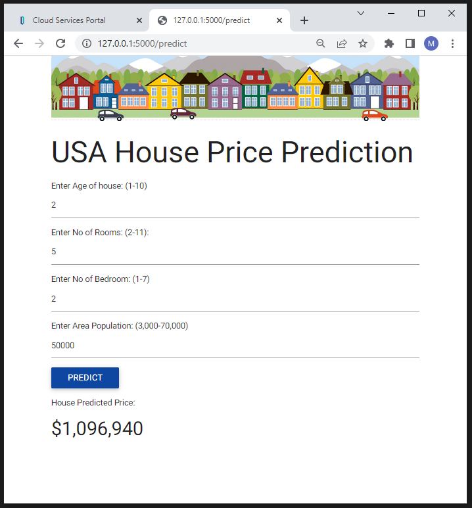Click the browser back arrow

tap(18, 43)
